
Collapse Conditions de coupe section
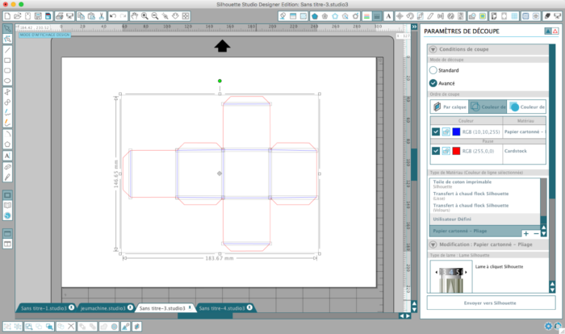(x=433, y=49)
